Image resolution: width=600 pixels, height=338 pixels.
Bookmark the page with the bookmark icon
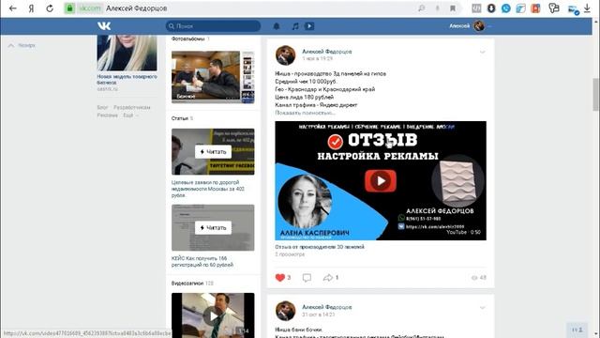[x=453, y=8]
